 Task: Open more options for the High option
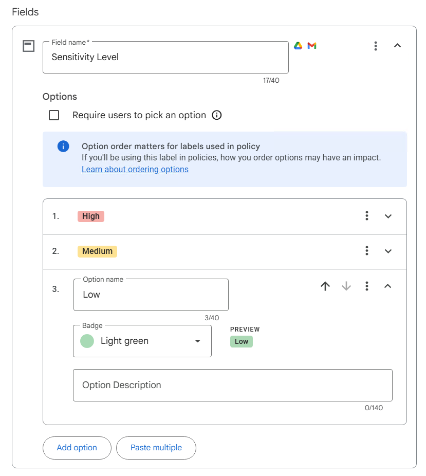(x=367, y=216)
